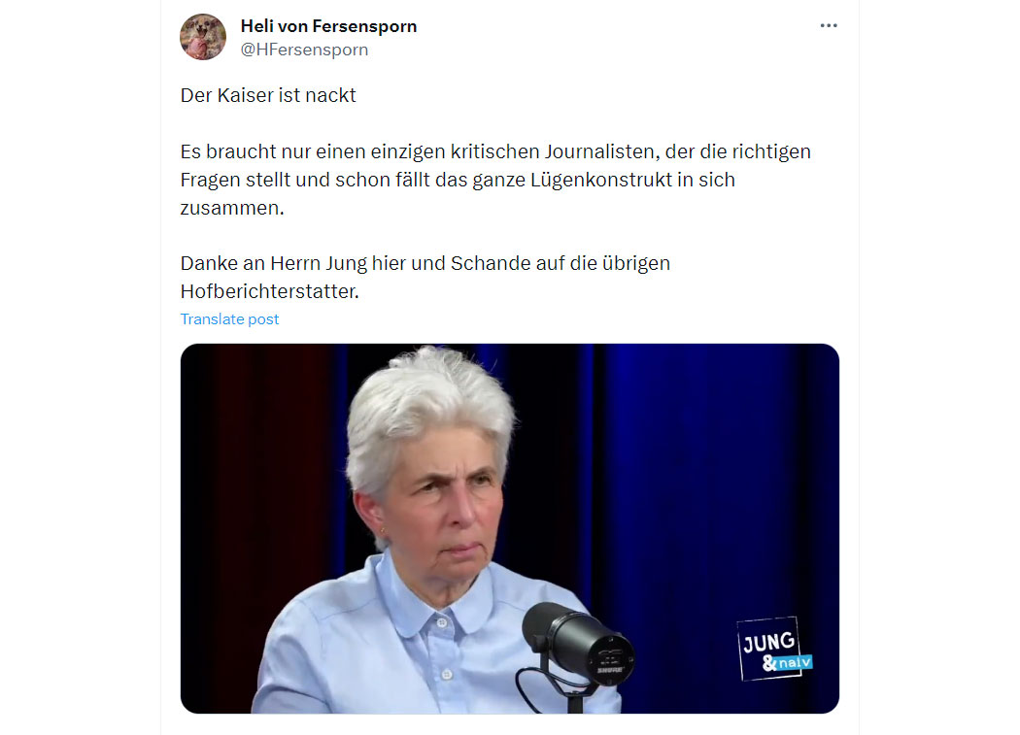Click the line "Danke an Herrn Jung hier"
The height and width of the screenshot is (735, 1020).
point(425,263)
